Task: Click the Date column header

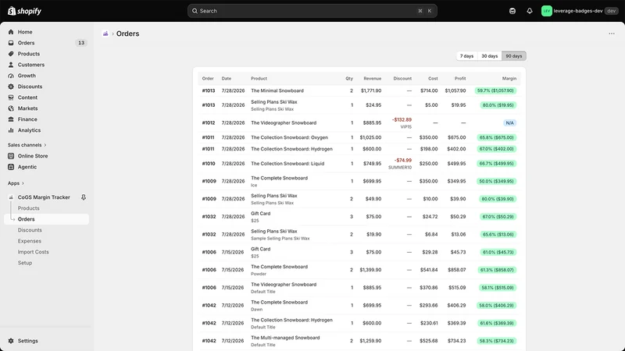Action: point(227,79)
